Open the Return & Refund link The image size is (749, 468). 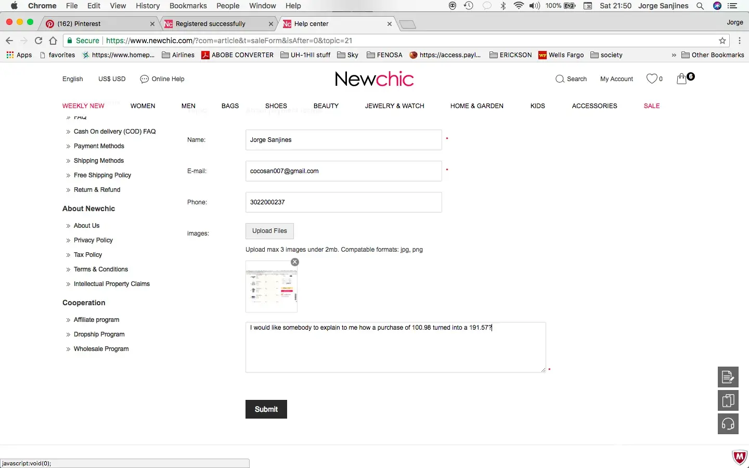coord(97,190)
